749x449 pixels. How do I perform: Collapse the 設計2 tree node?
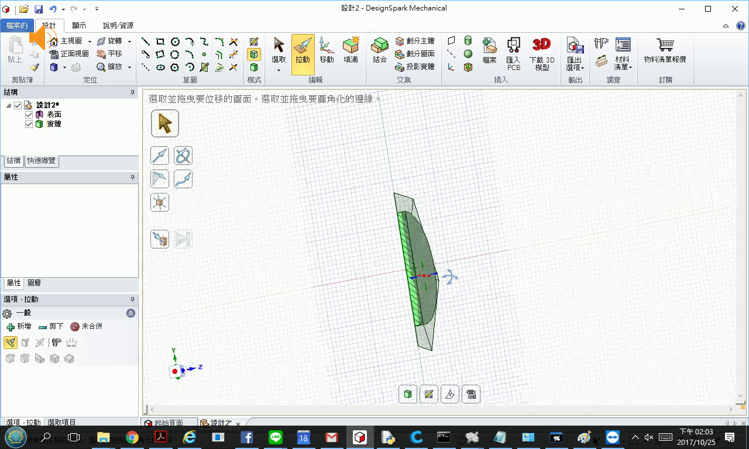[9, 105]
